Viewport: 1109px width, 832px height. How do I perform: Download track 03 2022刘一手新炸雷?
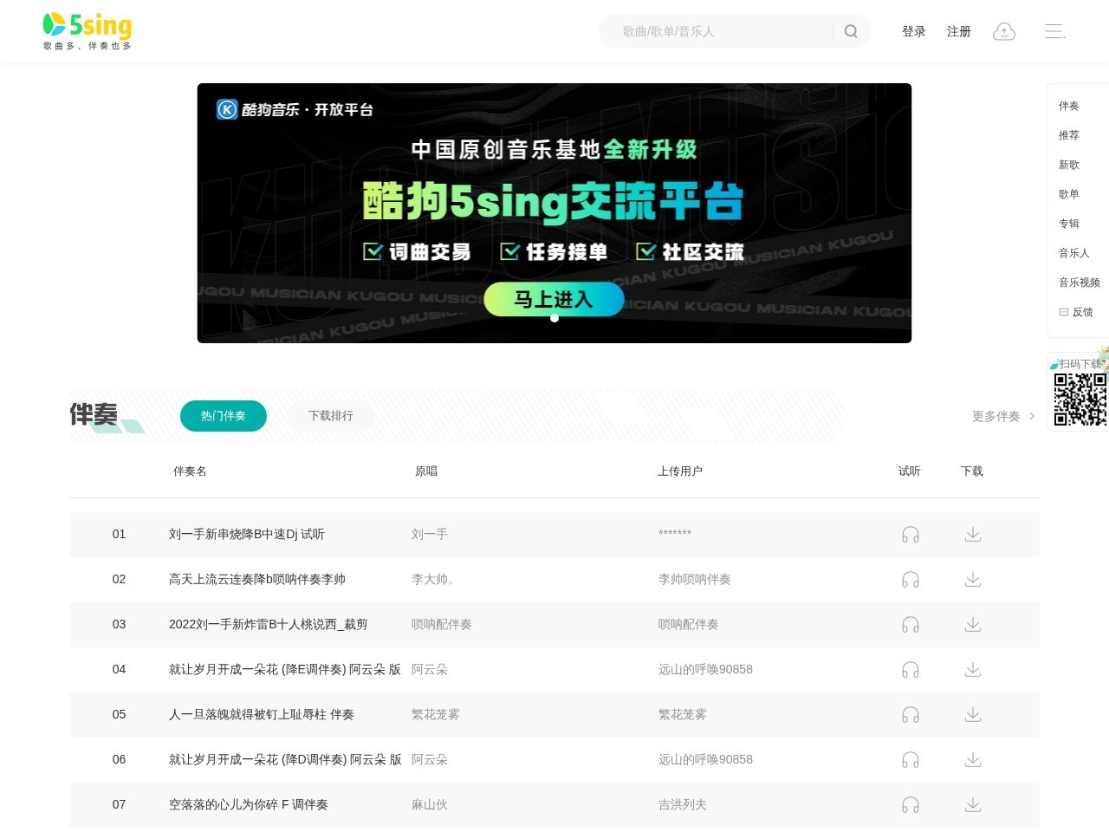(x=973, y=625)
